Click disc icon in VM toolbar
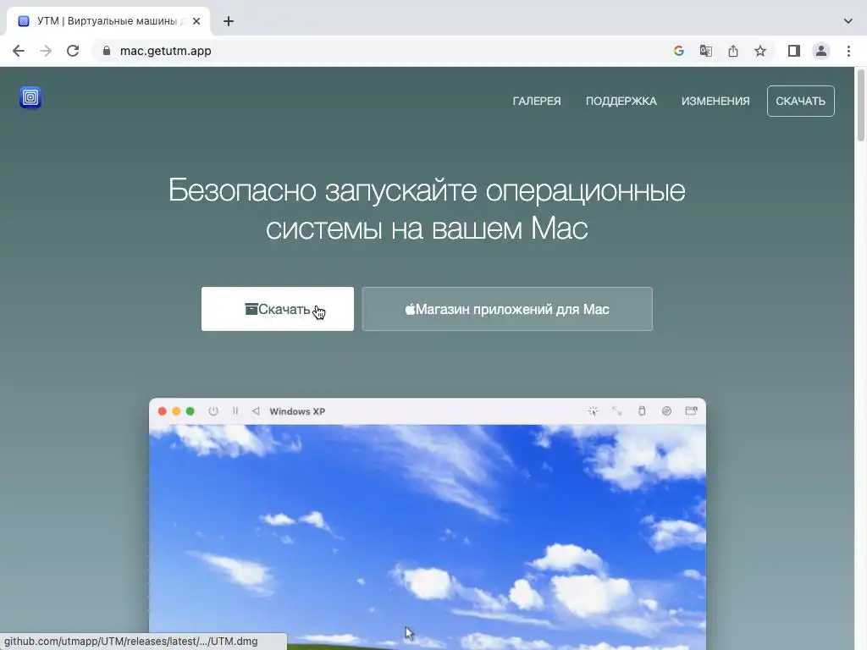Screen dimensions: 867x650 pos(667,410)
